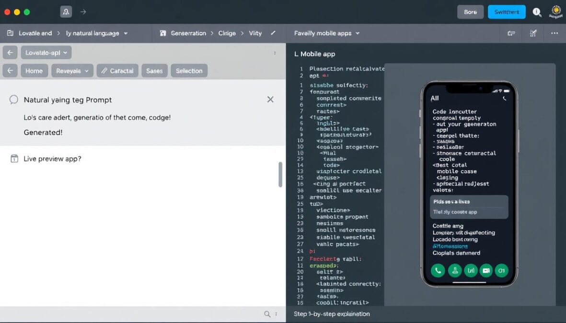Click the Bore button in the top bar
This screenshot has height=323, width=566.
click(x=470, y=12)
